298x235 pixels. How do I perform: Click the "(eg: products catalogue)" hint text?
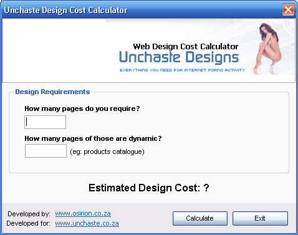click(x=107, y=151)
